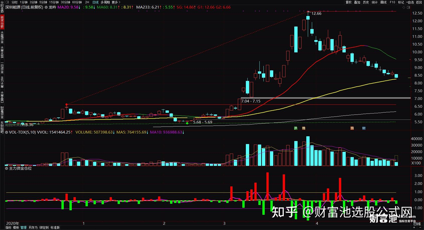Click the 7.04 - 7.15 gap label
Image resolution: width=424 pixels, height=230 pixels.
pos(251,101)
